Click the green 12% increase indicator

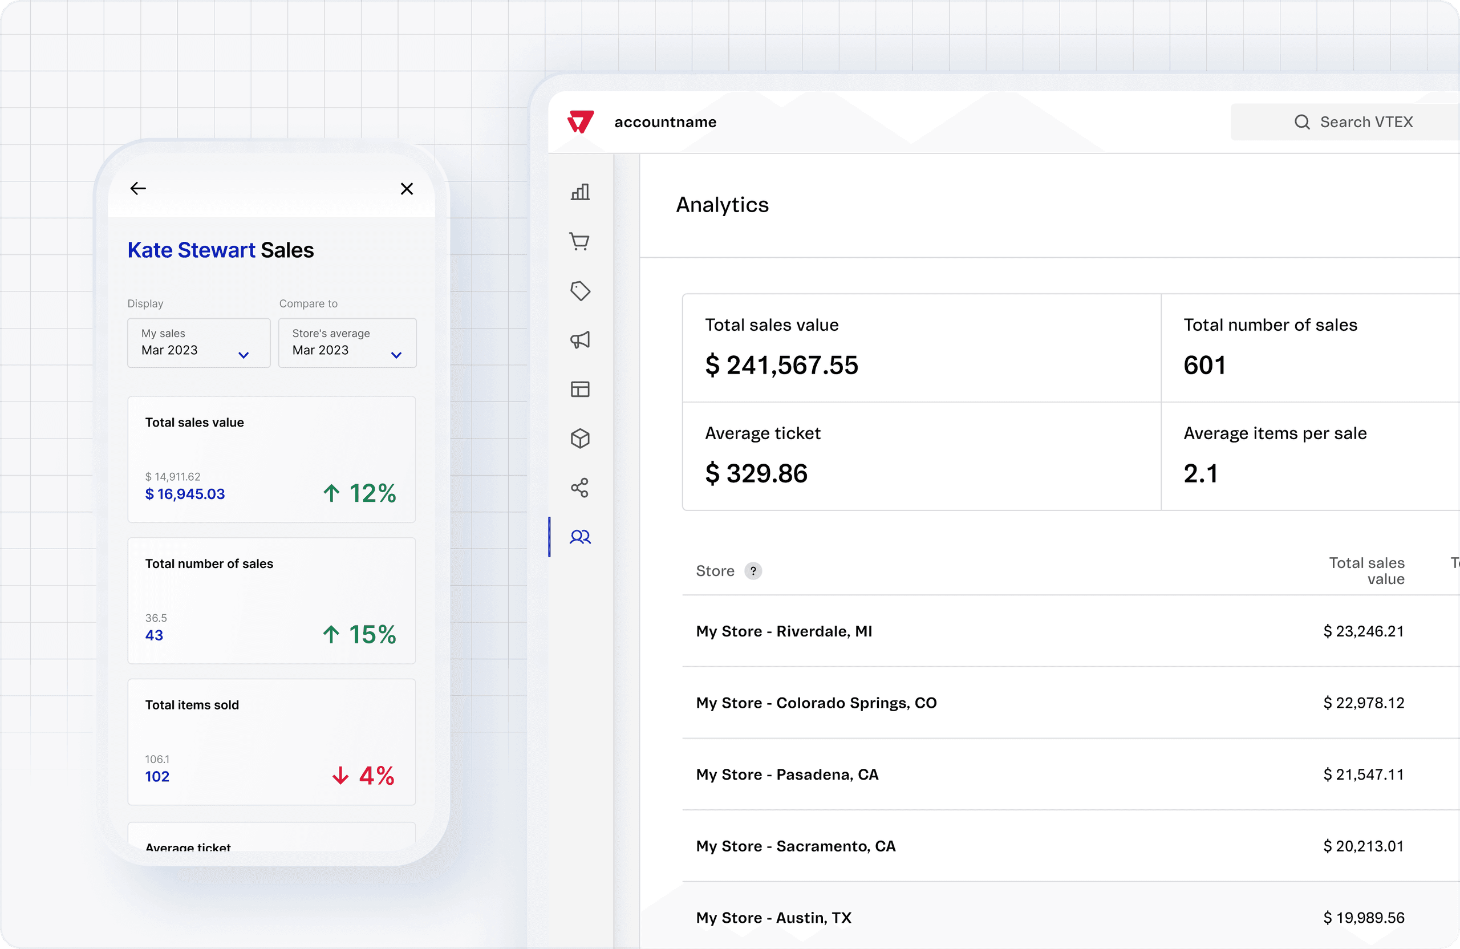coord(359,493)
